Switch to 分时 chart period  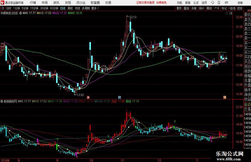9,8
